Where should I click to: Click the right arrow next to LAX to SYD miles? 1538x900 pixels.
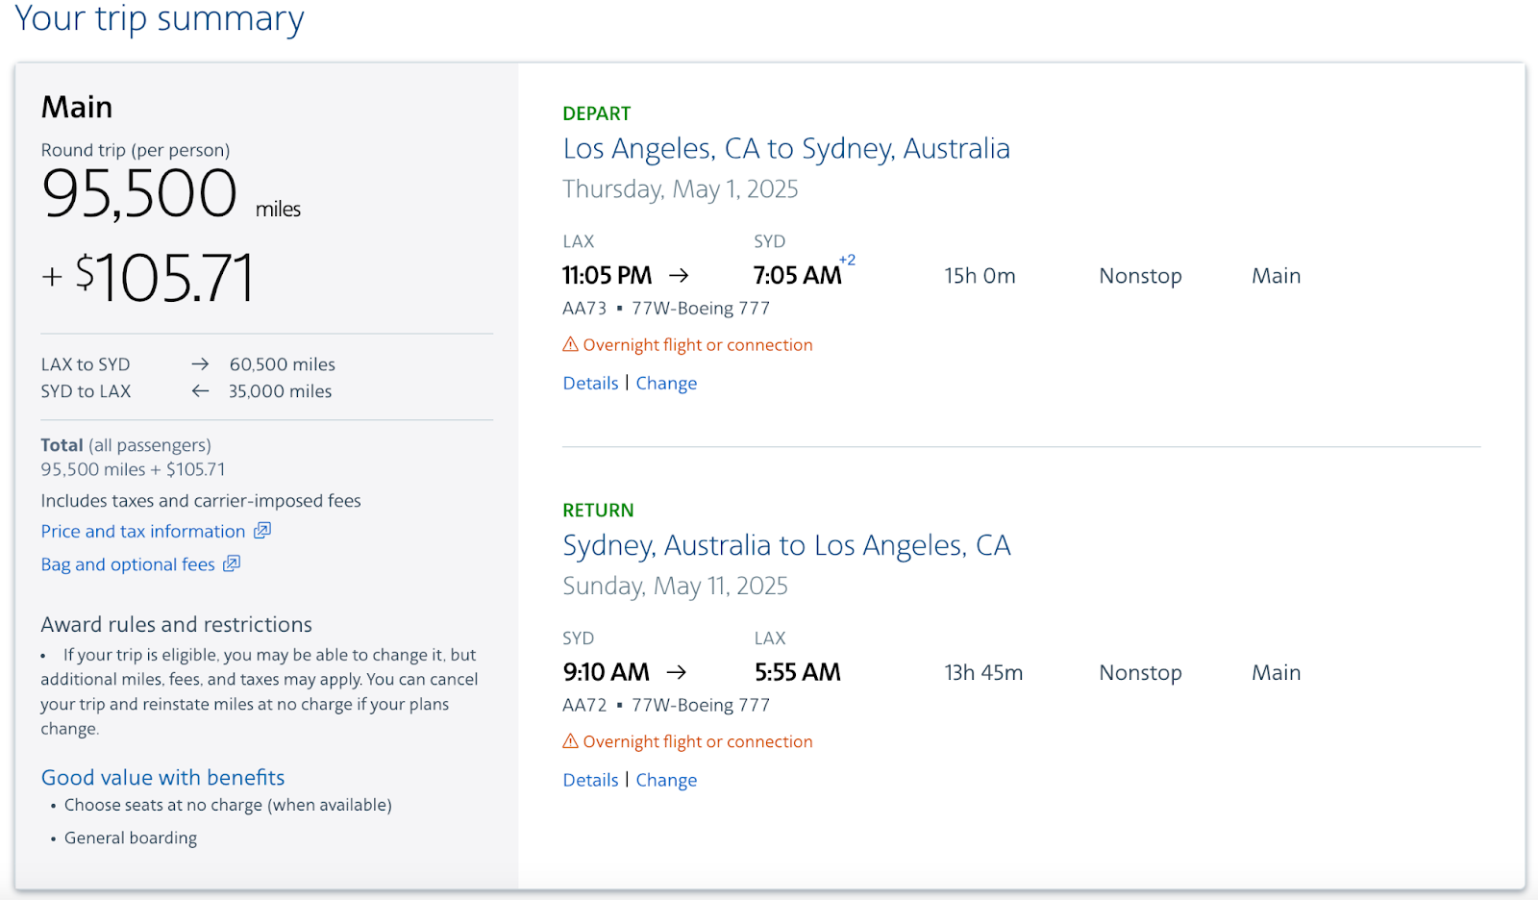tap(200, 364)
